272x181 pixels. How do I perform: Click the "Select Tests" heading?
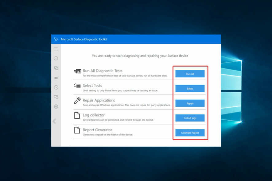coord(92,86)
